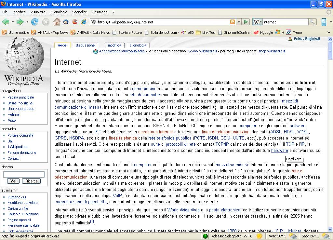Image resolution: width=333 pixels, height=240 pixels.
Task: Open the File menu
Action: 5,12
